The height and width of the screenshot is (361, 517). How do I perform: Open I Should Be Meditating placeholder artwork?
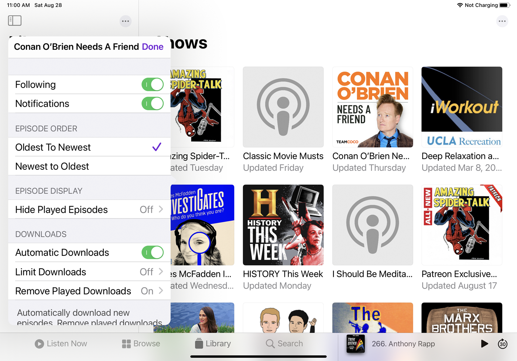point(373,225)
